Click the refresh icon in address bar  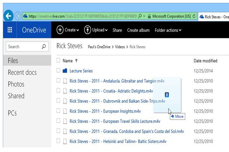click(x=194, y=16)
